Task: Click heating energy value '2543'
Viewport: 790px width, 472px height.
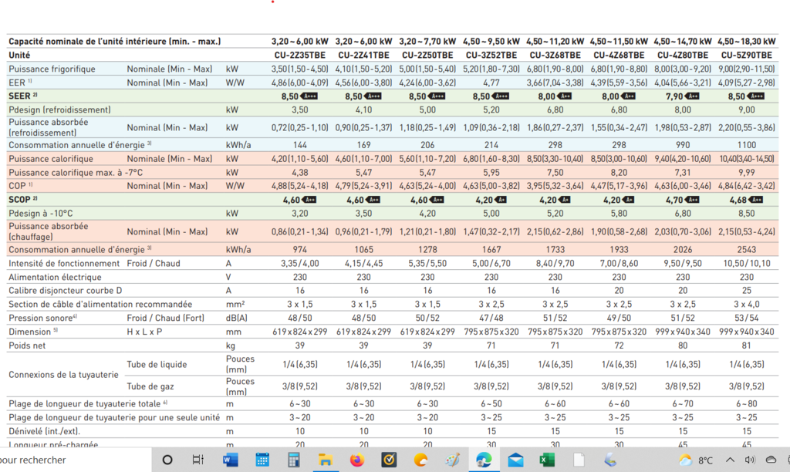Action: (x=747, y=249)
